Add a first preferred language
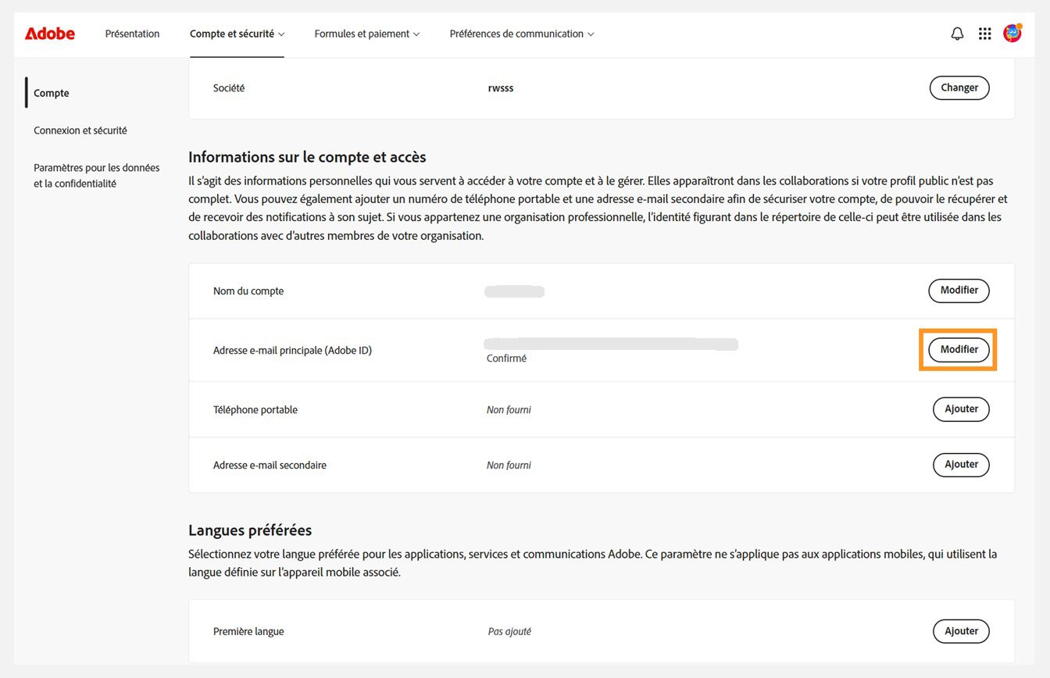The image size is (1050, 678). point(961,630)
